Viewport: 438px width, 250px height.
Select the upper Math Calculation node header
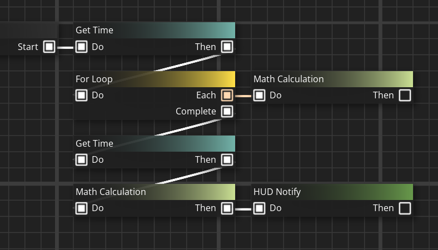click(x=332, y=79)
